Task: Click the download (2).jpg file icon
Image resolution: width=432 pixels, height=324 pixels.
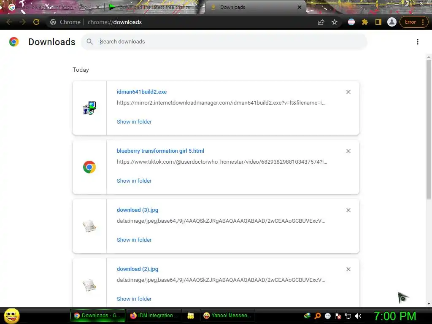Action: click(x=89, y=285)
